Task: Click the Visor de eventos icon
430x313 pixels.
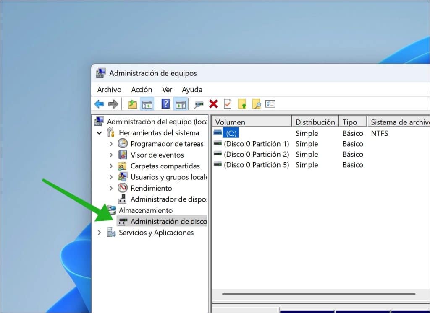Action: (x=123, y=155)
